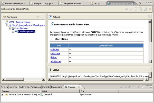Click the clear icon in Statut panel header
The image size is (154, 103).
pos(149,70)
